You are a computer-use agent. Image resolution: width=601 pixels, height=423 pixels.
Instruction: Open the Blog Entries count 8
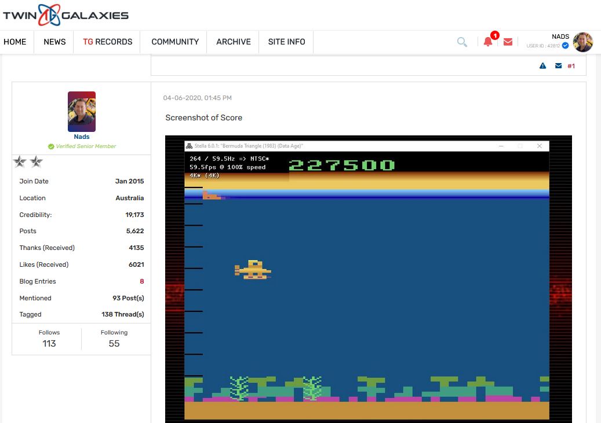pyautogui.click(x=141, y=281)
